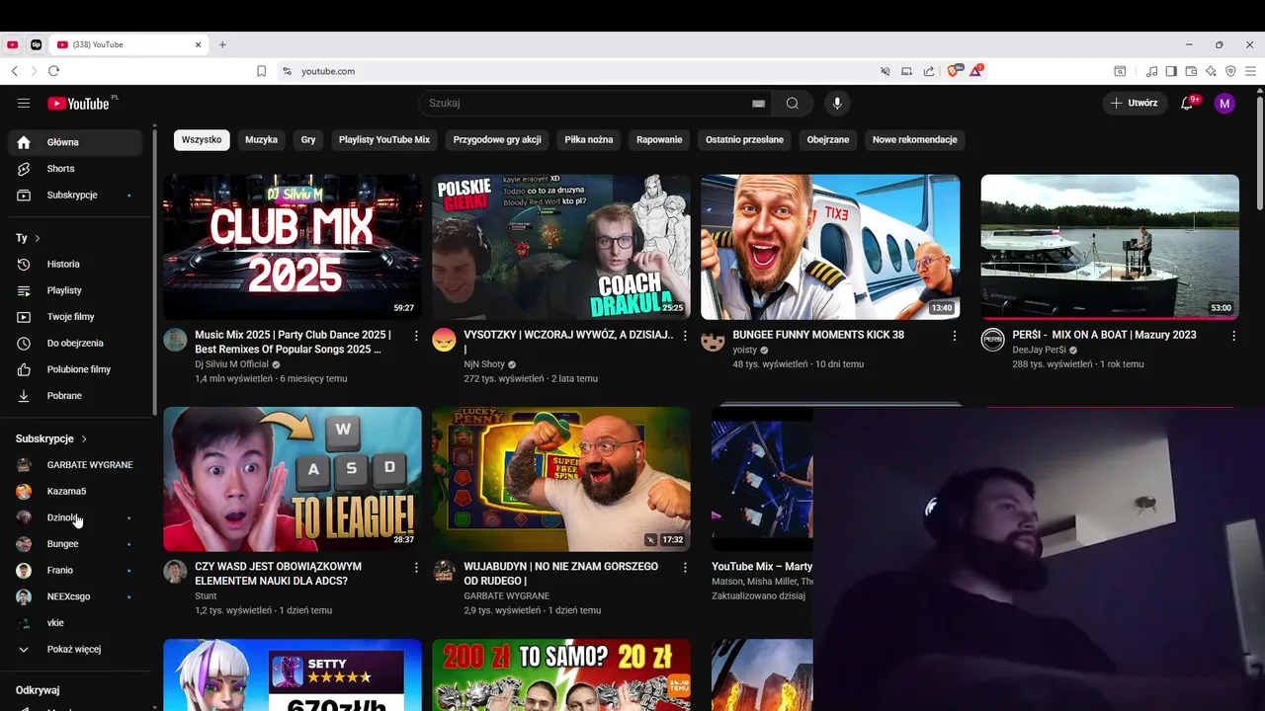
Task: Select the Ostatnio przesłane chip
Action: (x=744, y=139)
